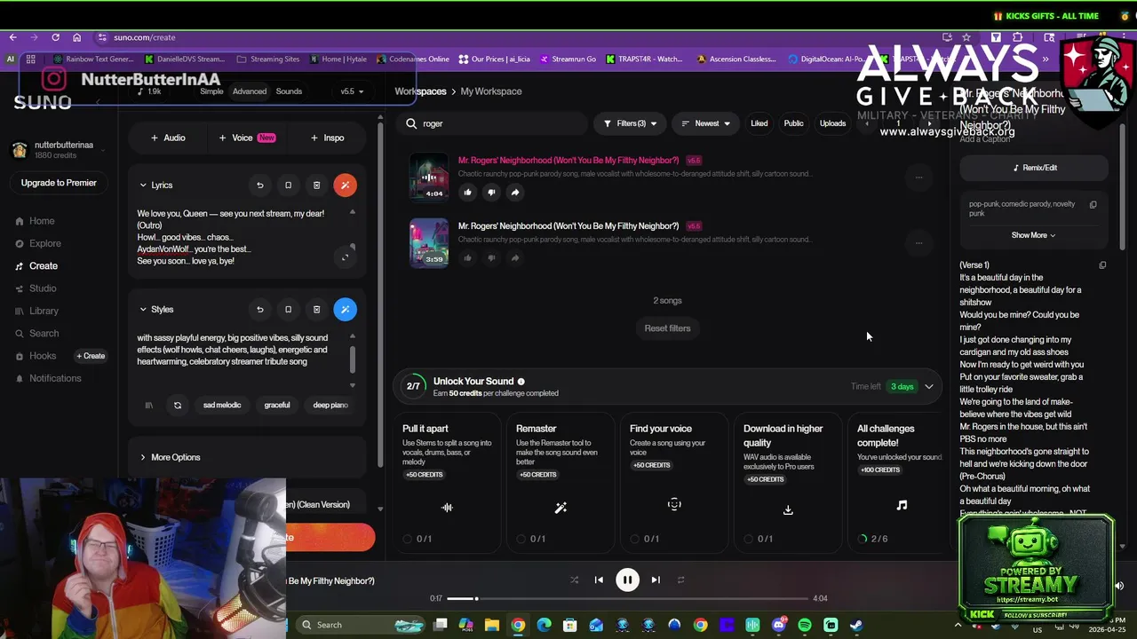
Task: Like the first Mr. Rogers' Neighborhood song
Action: point(467,192)
